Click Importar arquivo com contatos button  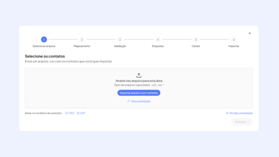(139, 93)
